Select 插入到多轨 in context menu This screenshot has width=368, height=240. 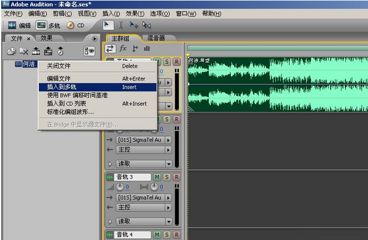point(98,87)
